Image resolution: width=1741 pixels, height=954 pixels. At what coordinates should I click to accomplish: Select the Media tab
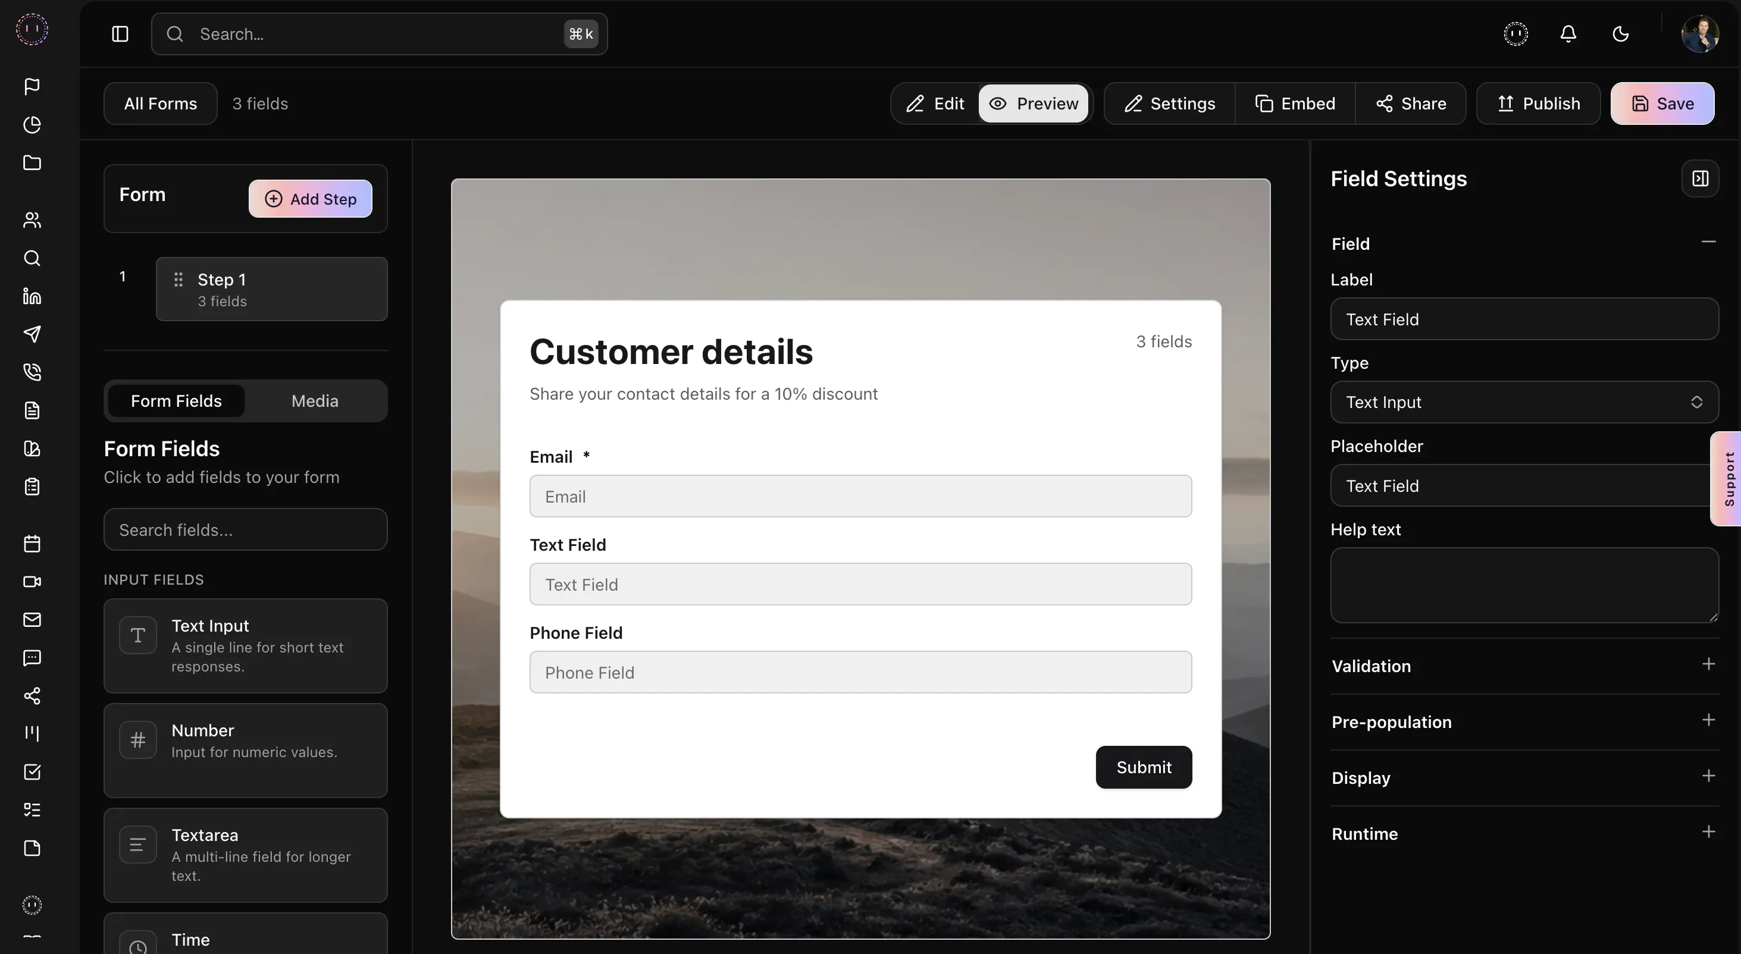coord(314,401)
